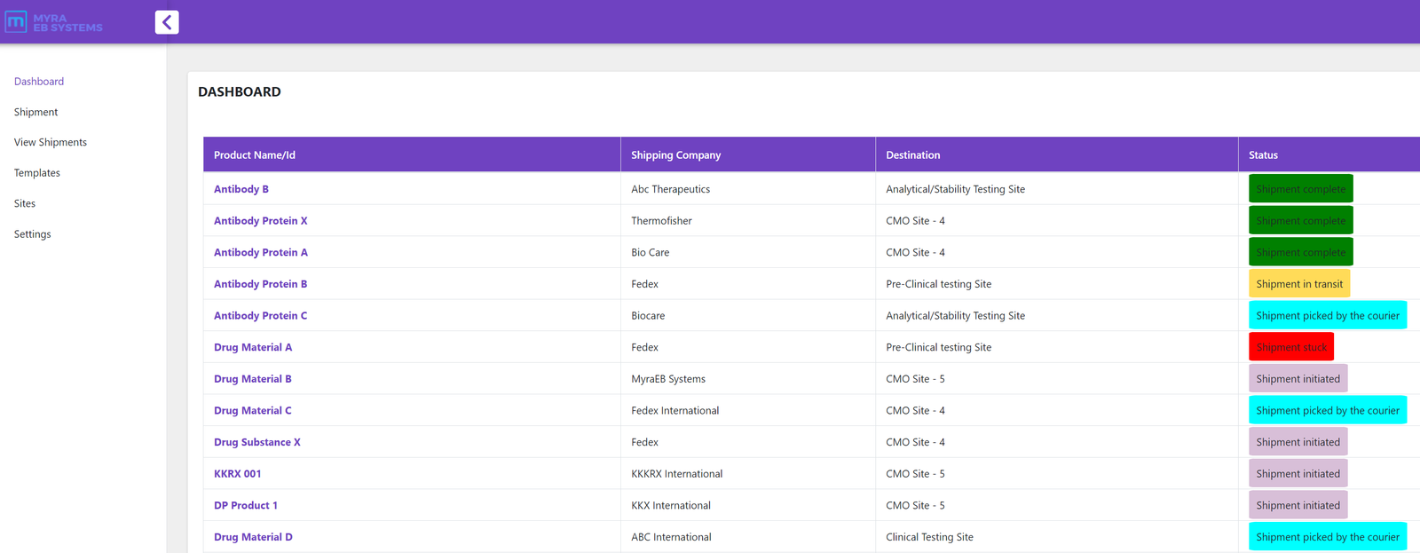Open the Drug Material C link

pos(253,411)
